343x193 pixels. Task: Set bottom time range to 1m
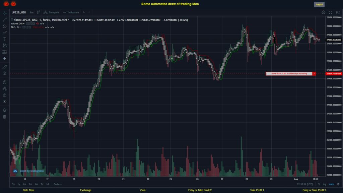[36, 184]
